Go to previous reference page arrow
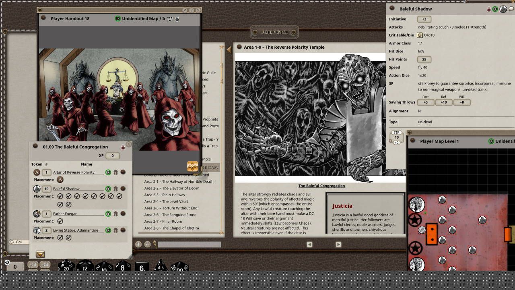 [309, 244]
